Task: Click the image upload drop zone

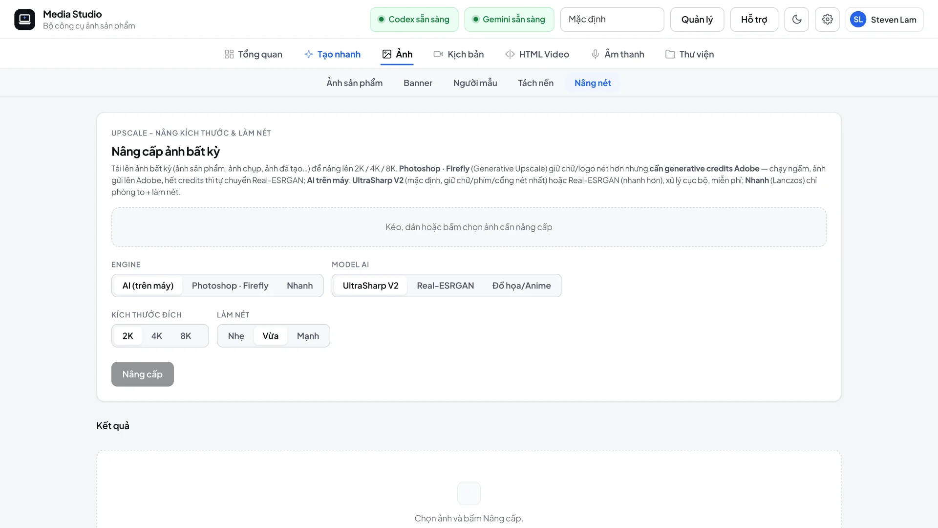Action: (469, 227)
